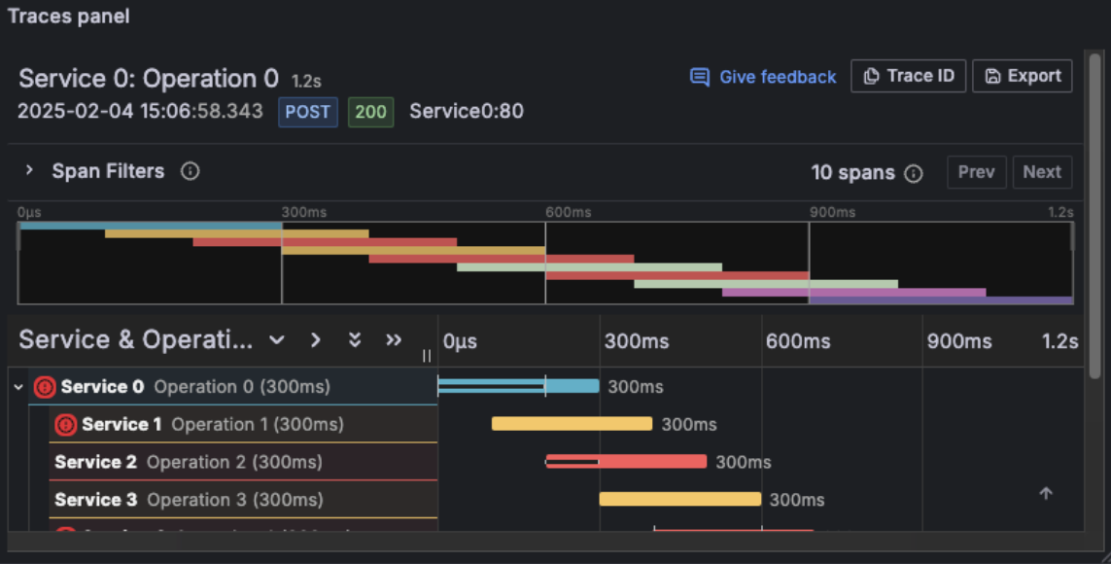Image resolution: width=1111 pixels, height=564 pixels.
Task: Export the trace
Action: coord(1022,76)
